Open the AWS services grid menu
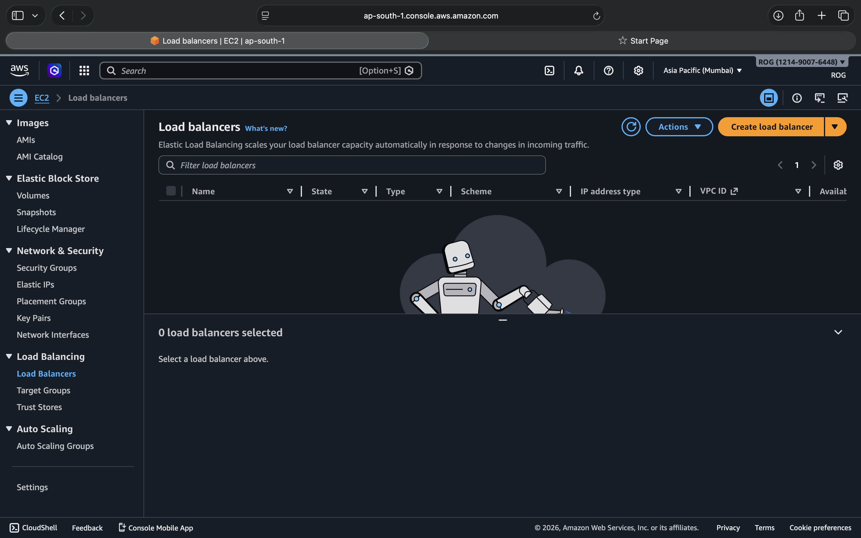The height and width of the screenshot is (538, 861). click(84, 71)
